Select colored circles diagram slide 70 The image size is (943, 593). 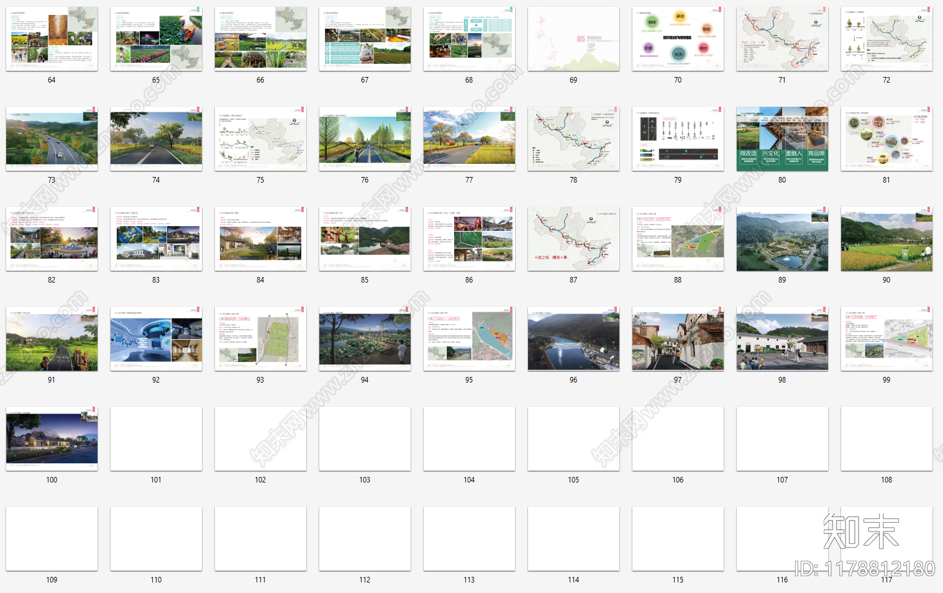pyautogui.click(x=678, y=38)
